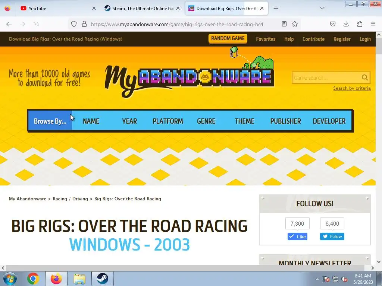Click the vertical scrollbar down arrow

[379, 262]
